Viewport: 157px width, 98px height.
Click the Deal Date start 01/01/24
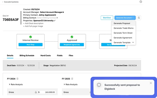tap(20, 65)
